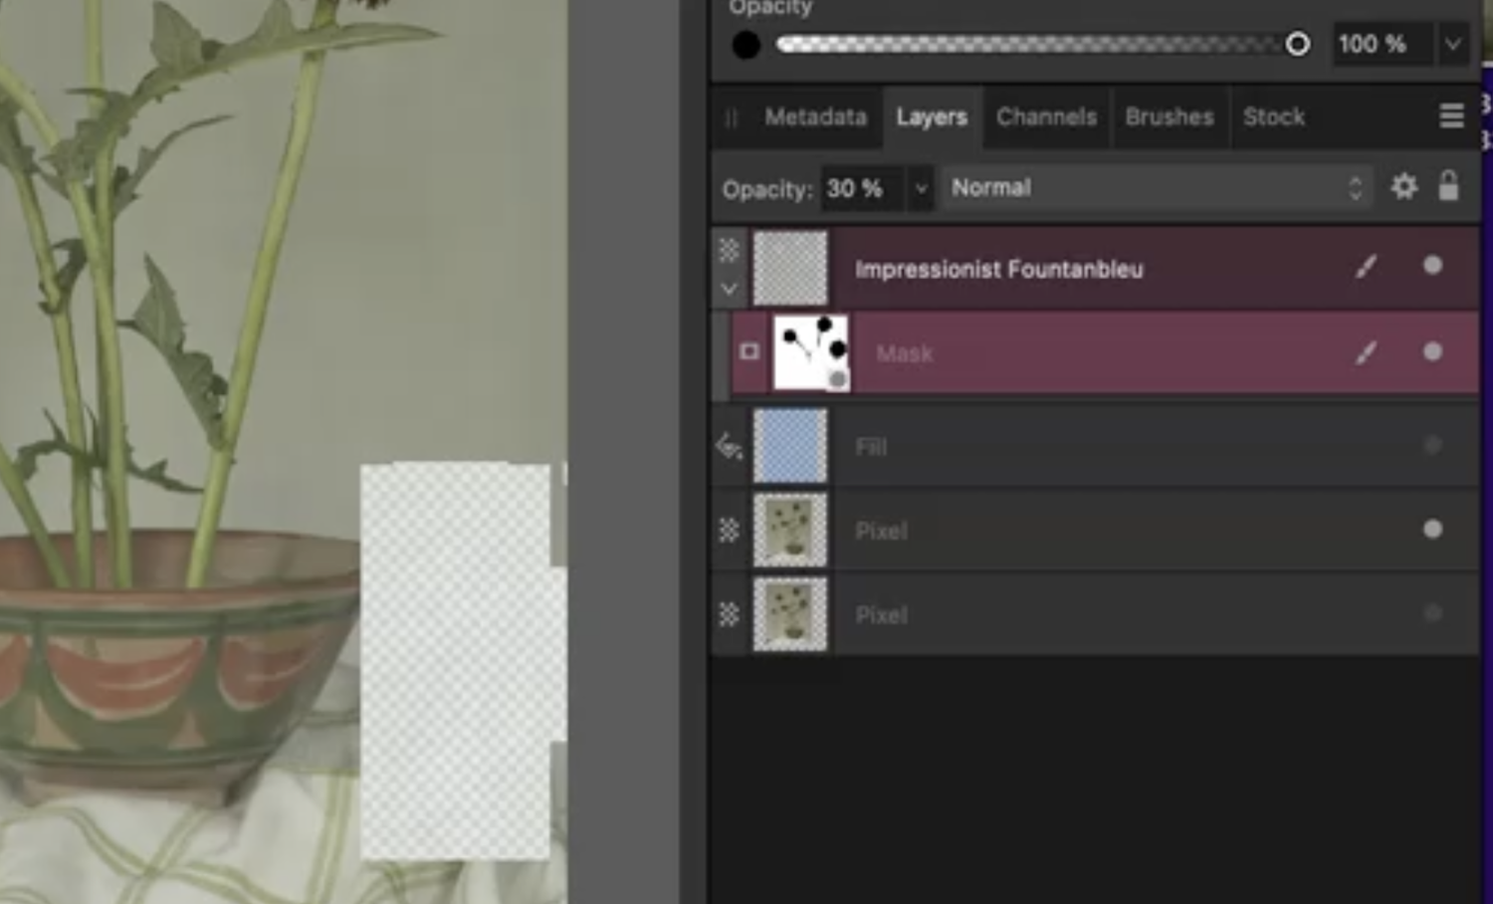Select the lower Pixel layer
1493x904 pixels.
[x=1045, y=614]
